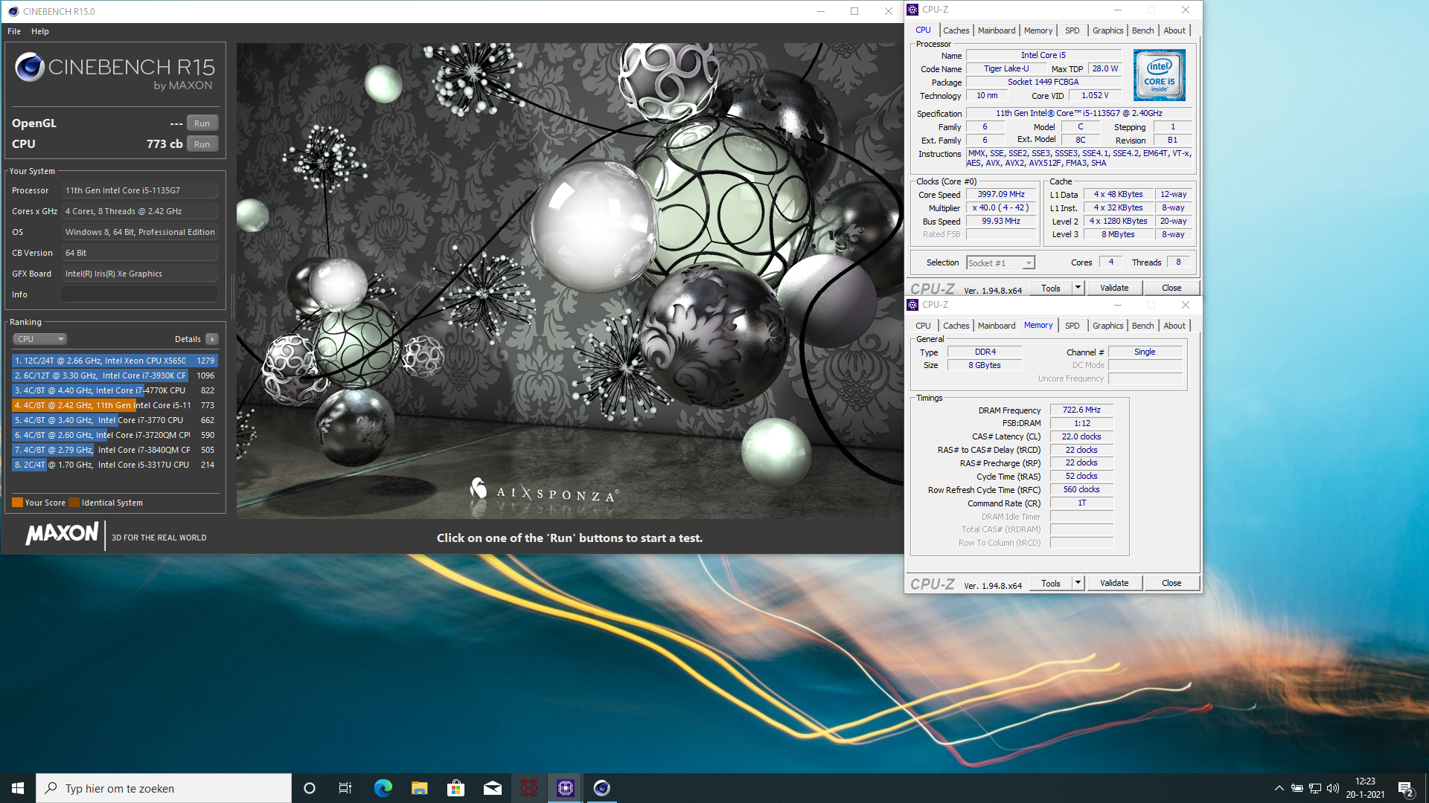
Task: Click the bottom CPU-Z title bar icon
Action: click(913, 305)
